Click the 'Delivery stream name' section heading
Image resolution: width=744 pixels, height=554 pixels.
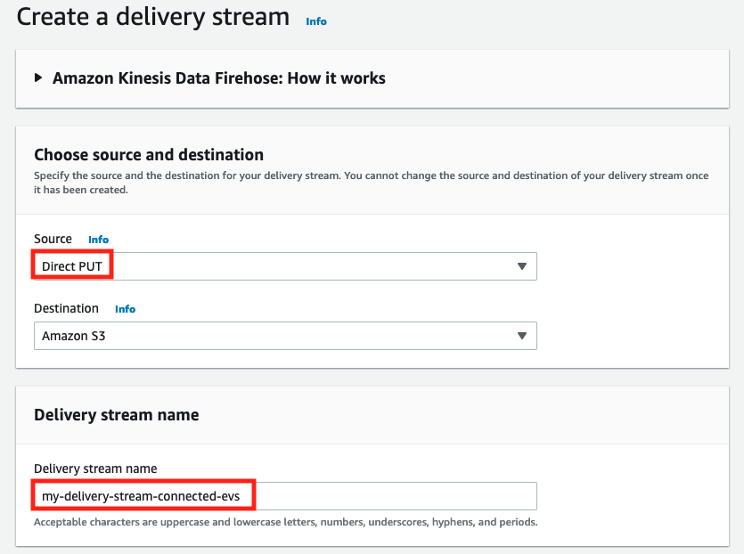(x=116, y=414)
